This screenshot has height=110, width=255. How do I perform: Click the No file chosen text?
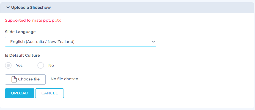(64, 79)
